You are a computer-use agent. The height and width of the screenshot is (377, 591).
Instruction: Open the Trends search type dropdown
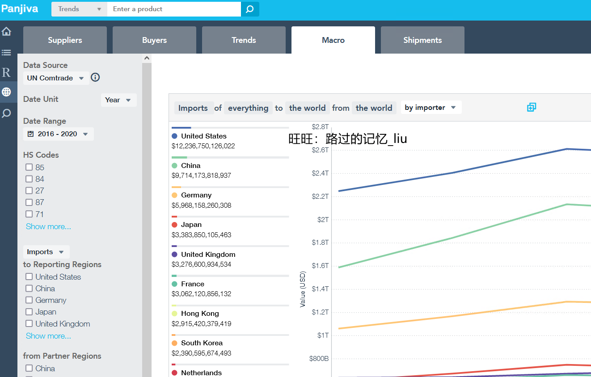pos(79,9)
